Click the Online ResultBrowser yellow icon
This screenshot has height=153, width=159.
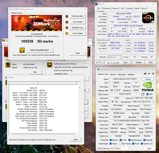click(22, 50)
